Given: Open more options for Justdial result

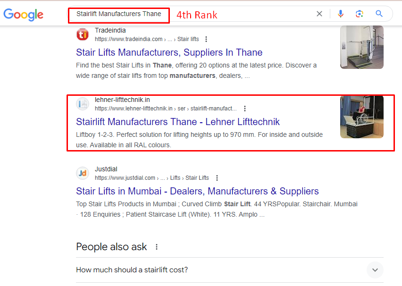Looking at the screenshot, I should point(217,178).
